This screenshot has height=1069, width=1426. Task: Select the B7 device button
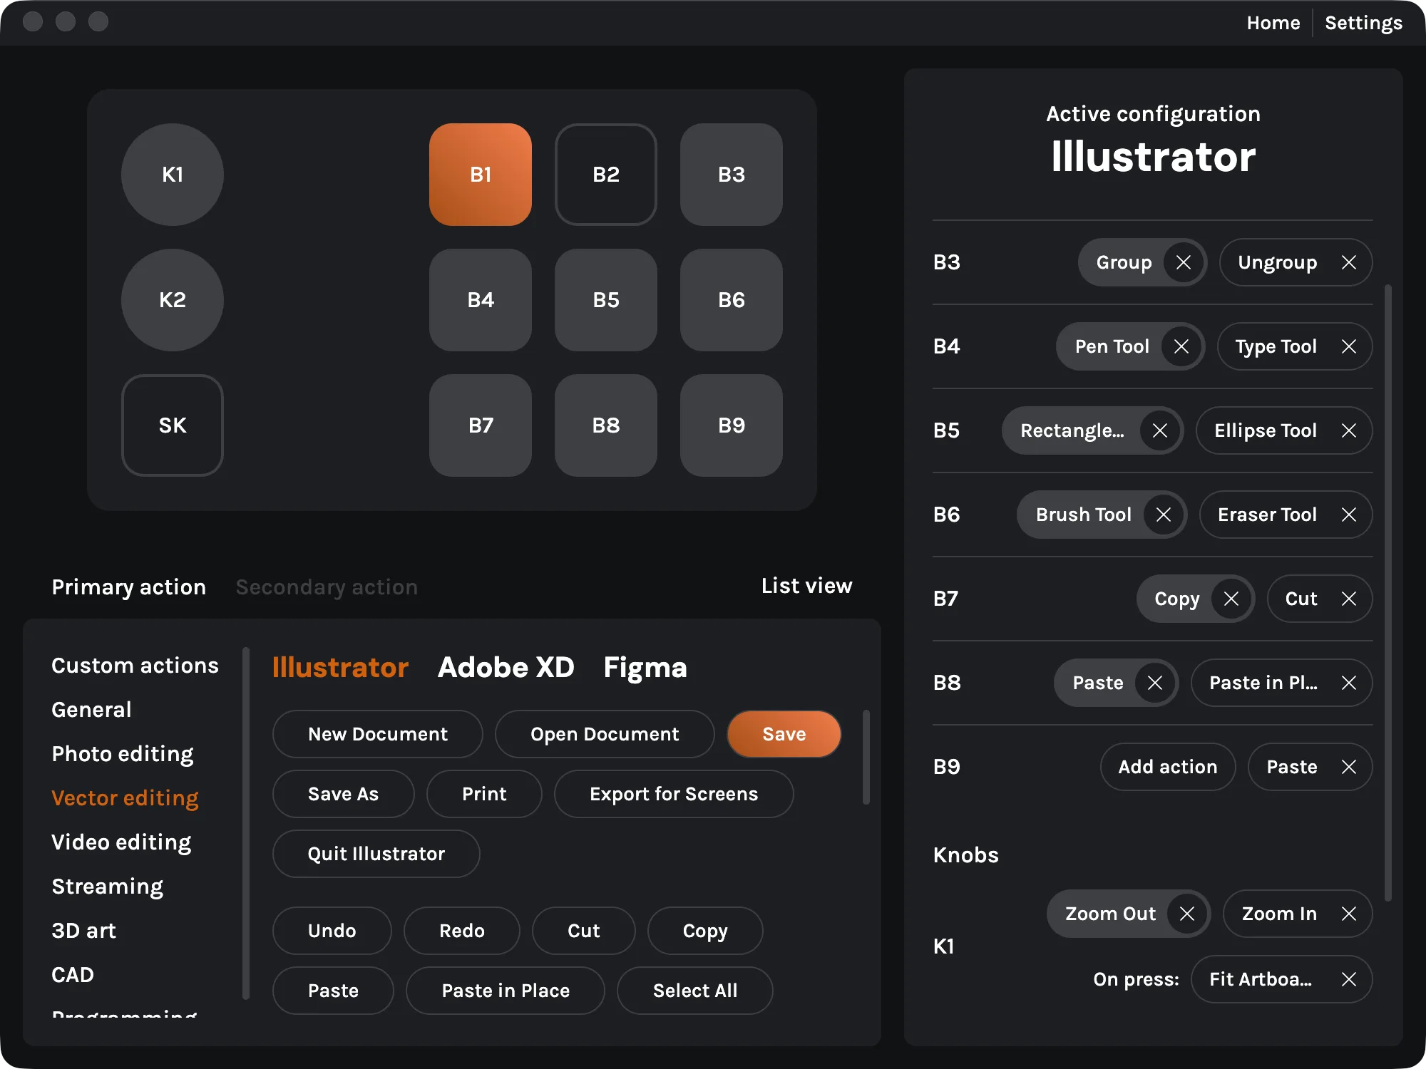pos(481,425)
